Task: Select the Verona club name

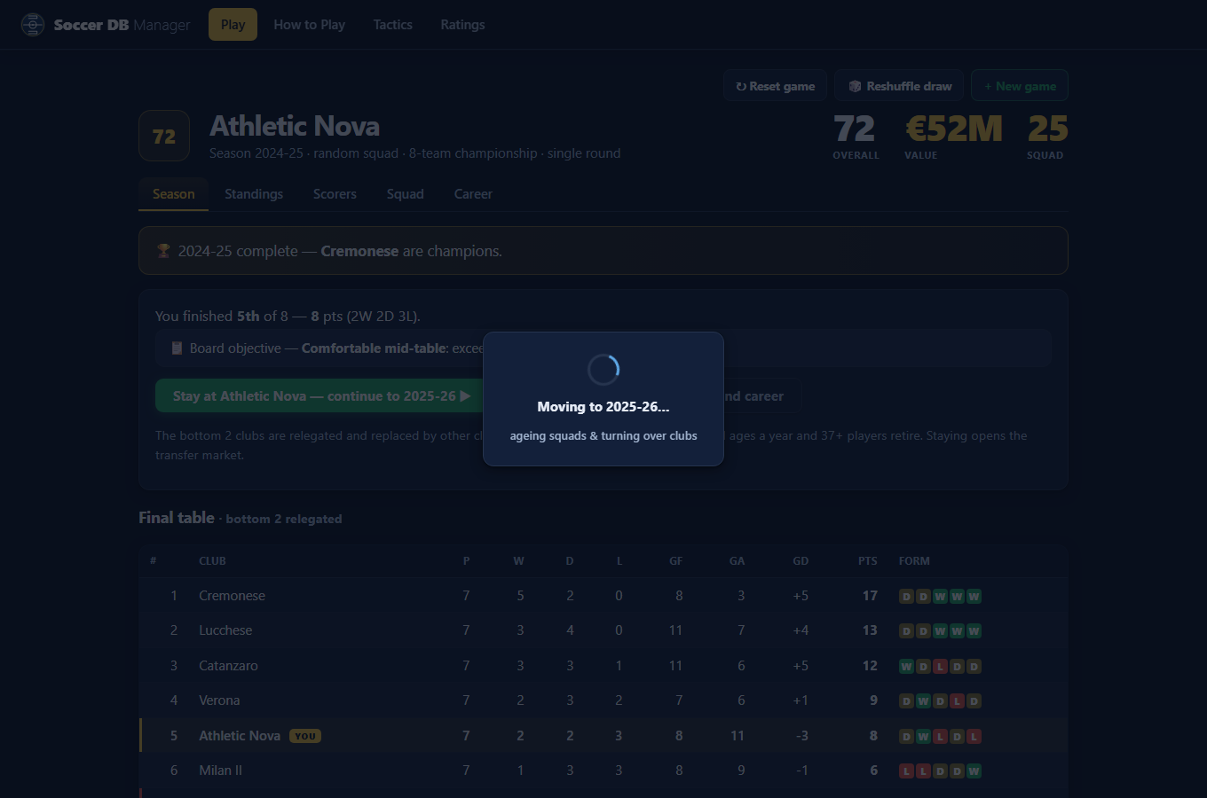Action: (219, 700)
